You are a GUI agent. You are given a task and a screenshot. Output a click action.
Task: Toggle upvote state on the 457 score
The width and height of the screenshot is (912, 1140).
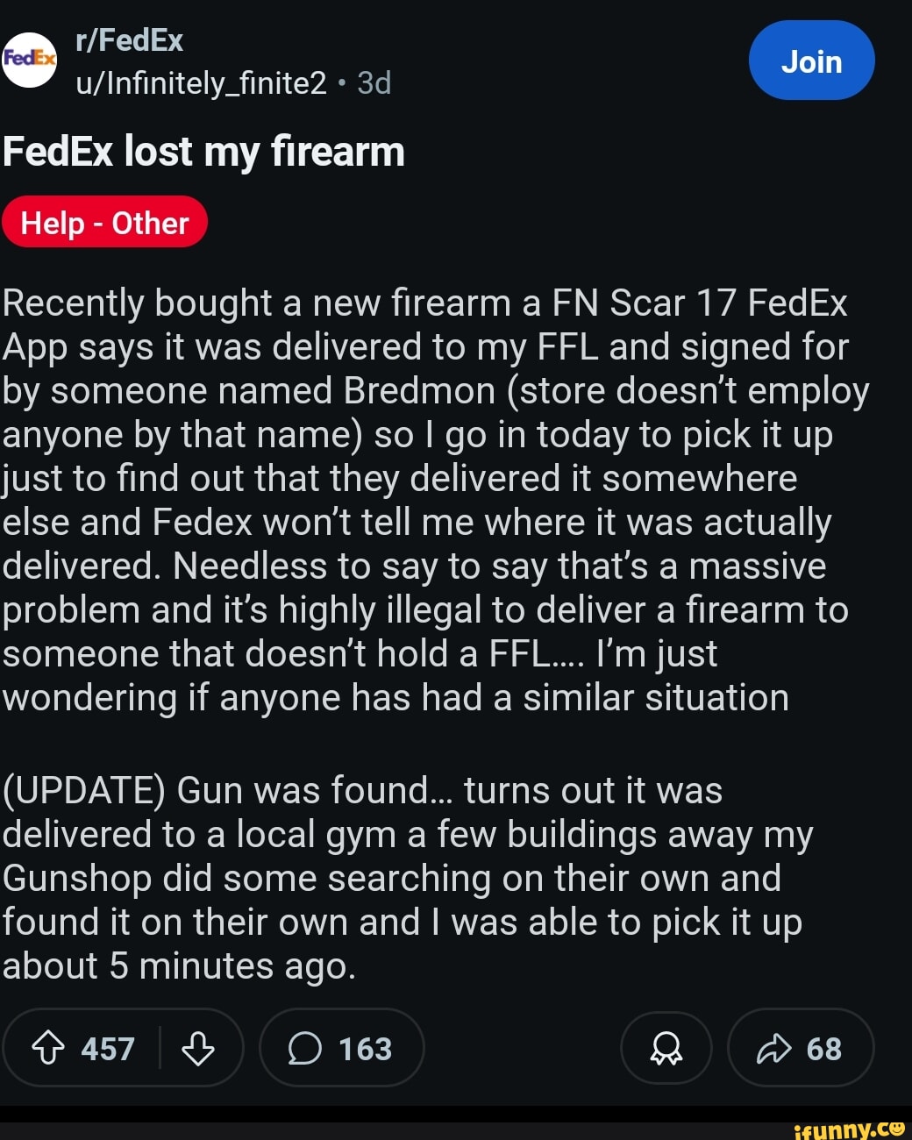point(105,1048)
